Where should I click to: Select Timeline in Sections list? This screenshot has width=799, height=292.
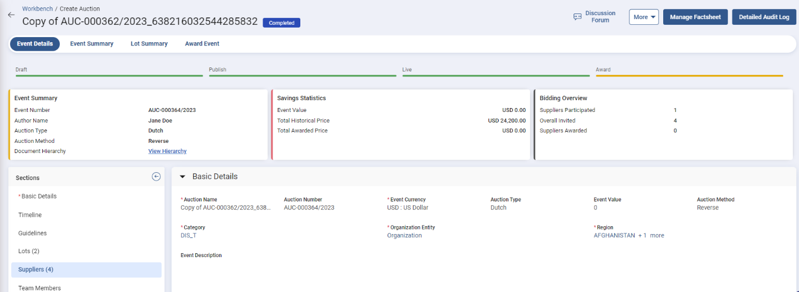[x=30, y=215]
